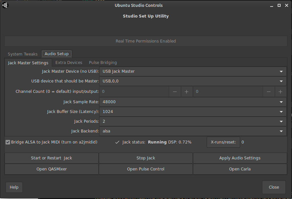Expand the Jack Buffer Size dropdown
Screen dimensions: 292x199
[x=193, y=112]
